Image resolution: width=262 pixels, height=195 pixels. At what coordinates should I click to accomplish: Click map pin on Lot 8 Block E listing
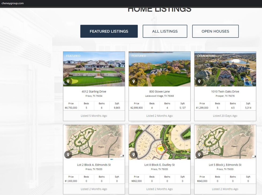(x=134, y=154)
